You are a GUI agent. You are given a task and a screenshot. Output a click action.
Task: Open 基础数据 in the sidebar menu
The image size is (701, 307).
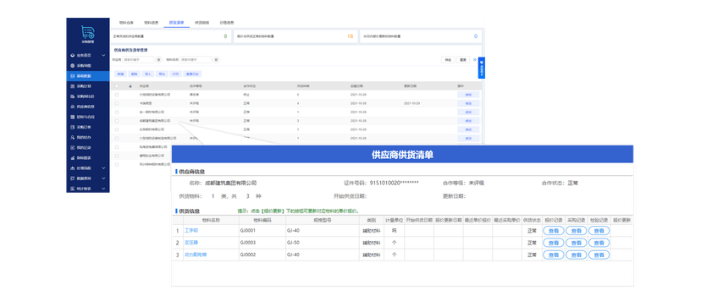pyautogui.click(x=88, y=76)
